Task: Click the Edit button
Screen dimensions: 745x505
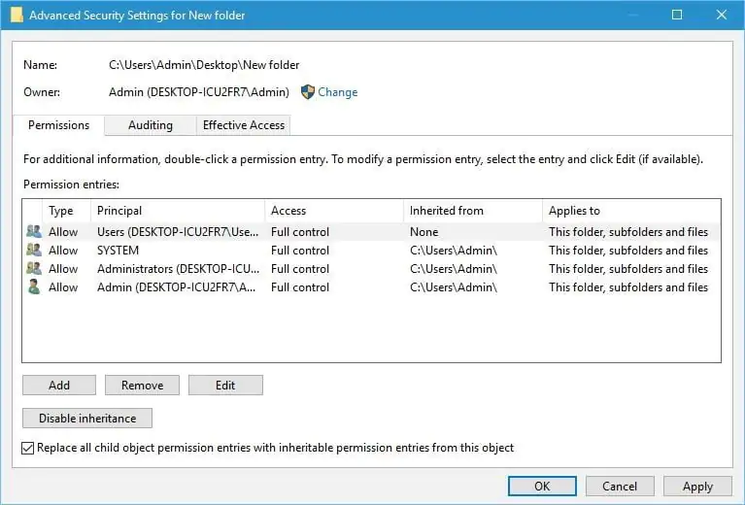Action: (225, 386)
